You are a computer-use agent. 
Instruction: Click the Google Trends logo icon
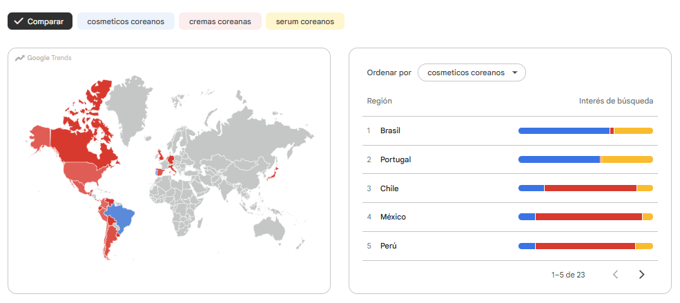(19, 58)
